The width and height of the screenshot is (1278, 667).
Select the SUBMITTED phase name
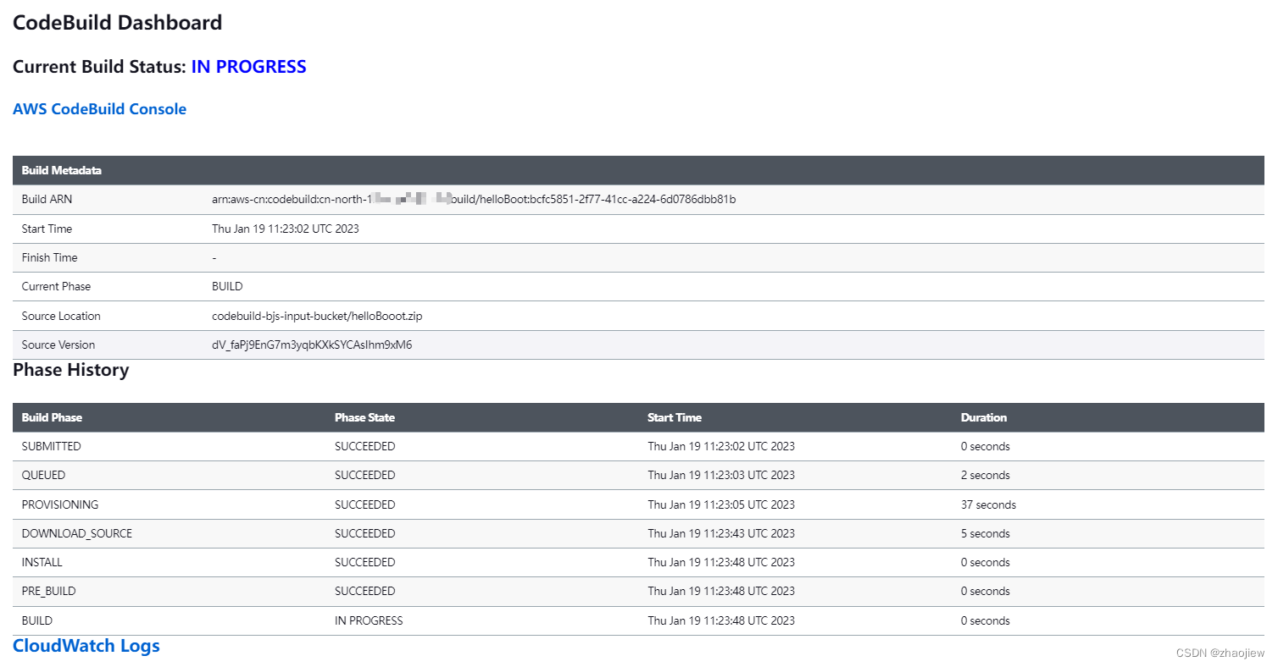[x=52, y=446]
